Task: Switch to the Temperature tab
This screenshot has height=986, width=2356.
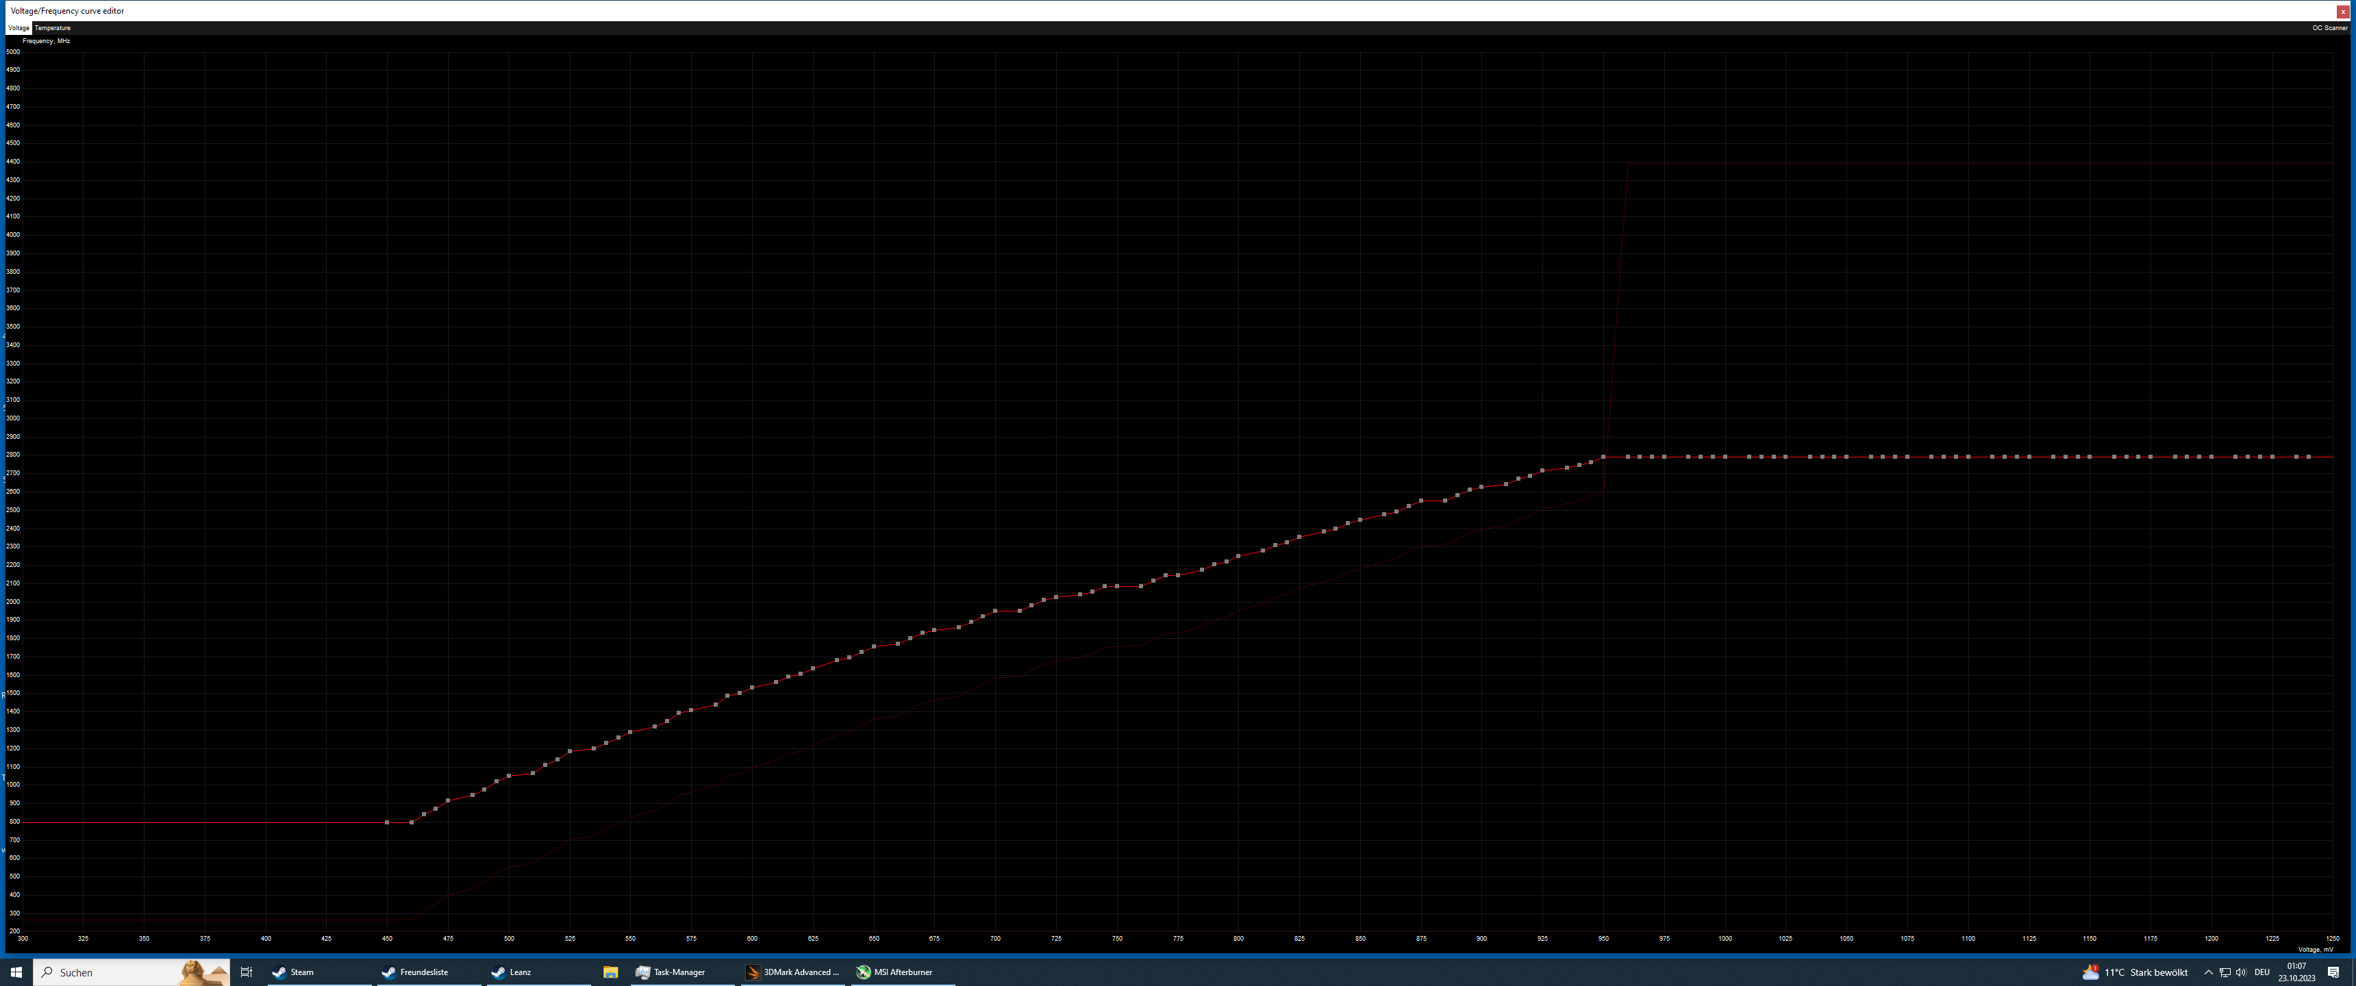Action: point(52,28)
